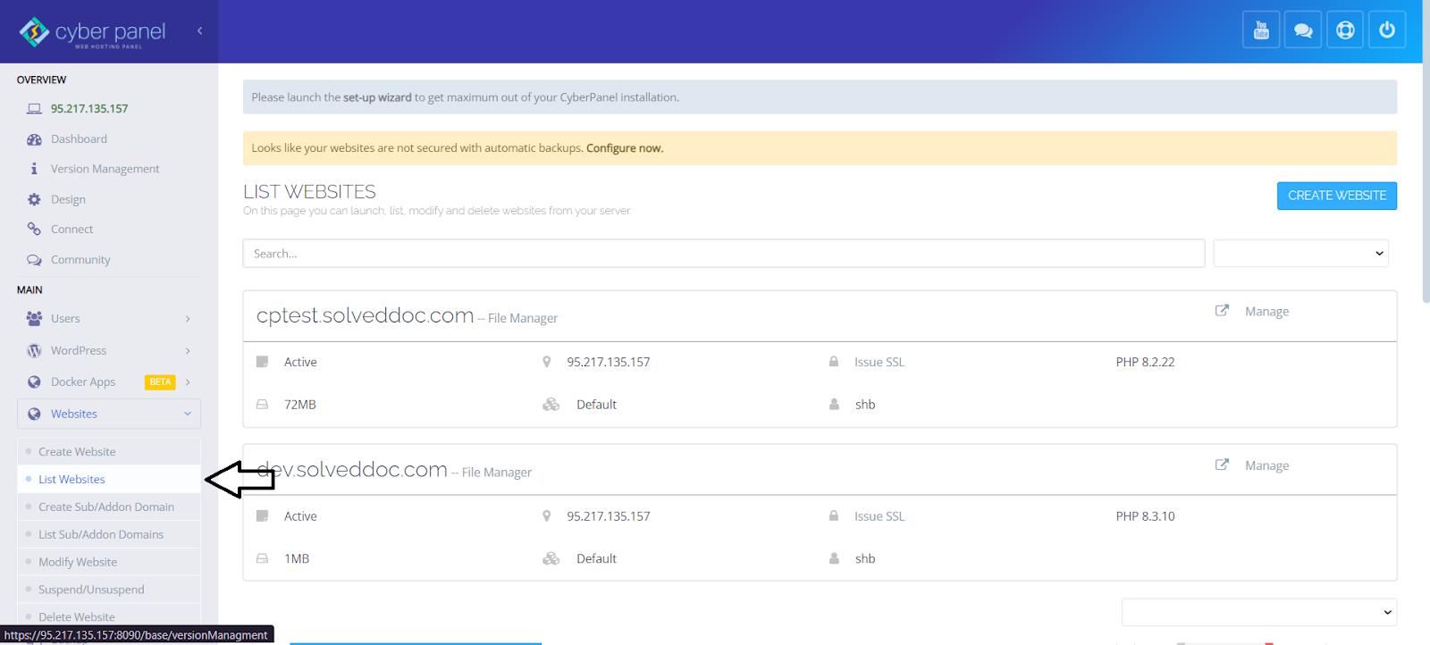Select Delete Website submenu item
The width and height of the screenshot is (1430, 645).
(x=77, y=617)
